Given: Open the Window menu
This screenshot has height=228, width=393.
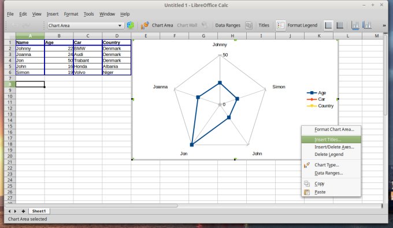Looking at the screenshot, I should pyautogui.click(x=107, y=14).
